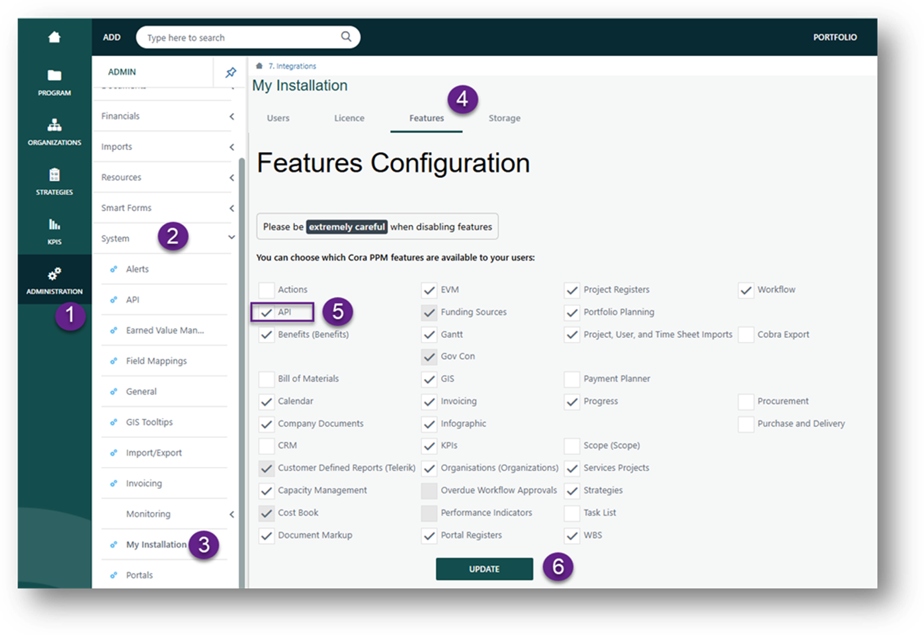The image size is (924, 635).
Task: Toggle the Portal Registers checkbox
Action: pyautogui.click(x=429, y=535)
